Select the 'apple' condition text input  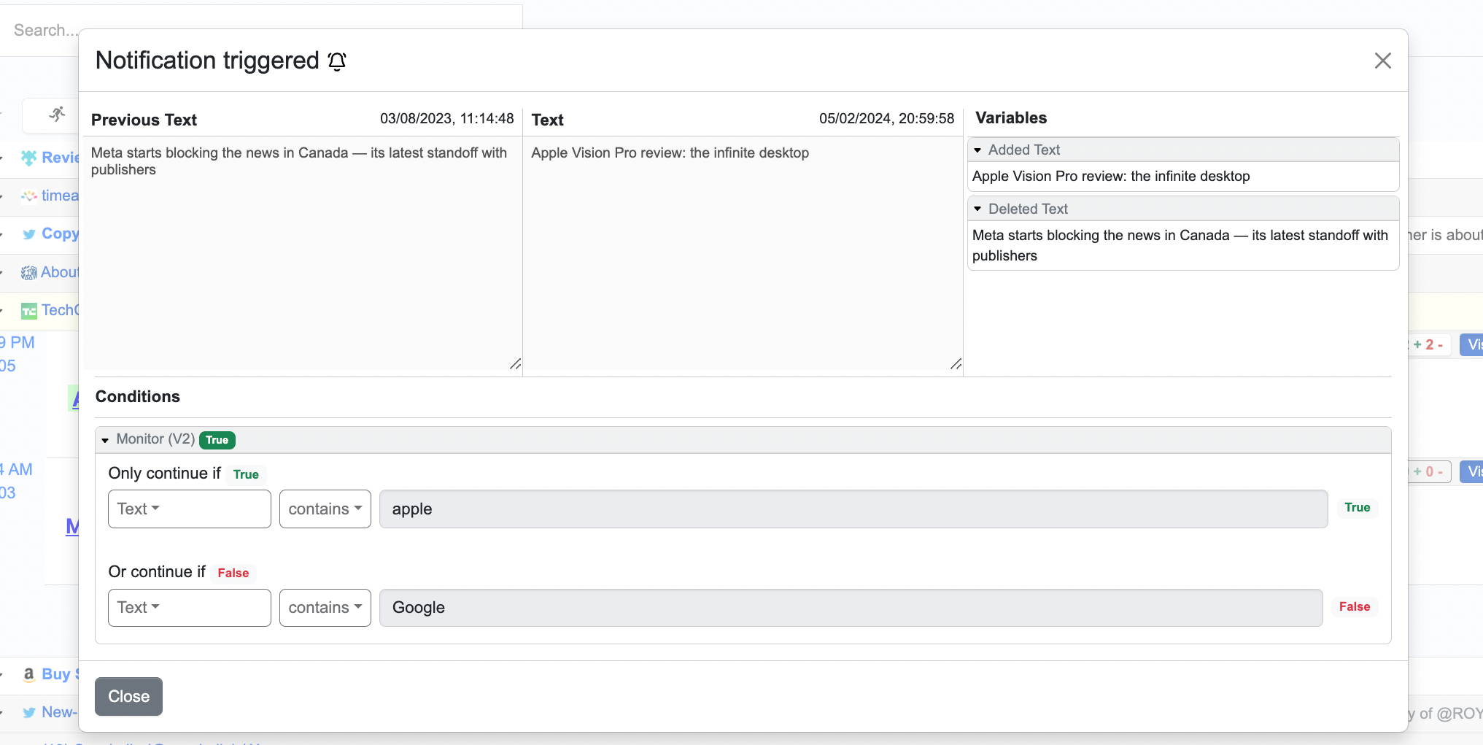pos(852,509)
